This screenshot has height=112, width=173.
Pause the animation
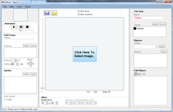coord(21,27)
